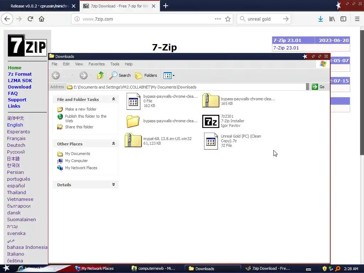
Task: Switch to My Network Places taskbar button
Action: (95, 269)
